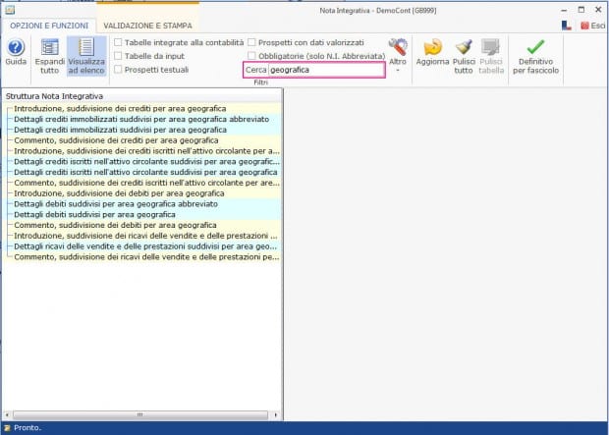Click the flag icon beside Esci

point(567,26)
